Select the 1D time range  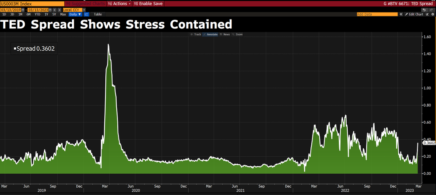[4, 14]
